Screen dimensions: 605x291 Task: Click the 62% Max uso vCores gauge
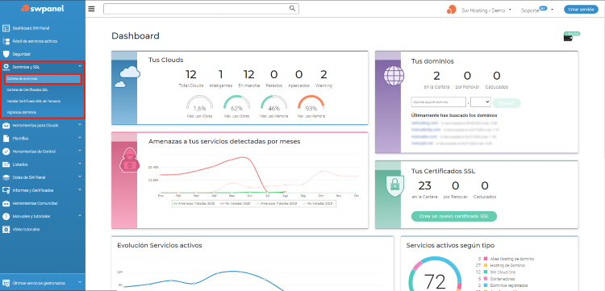(237, 106)
